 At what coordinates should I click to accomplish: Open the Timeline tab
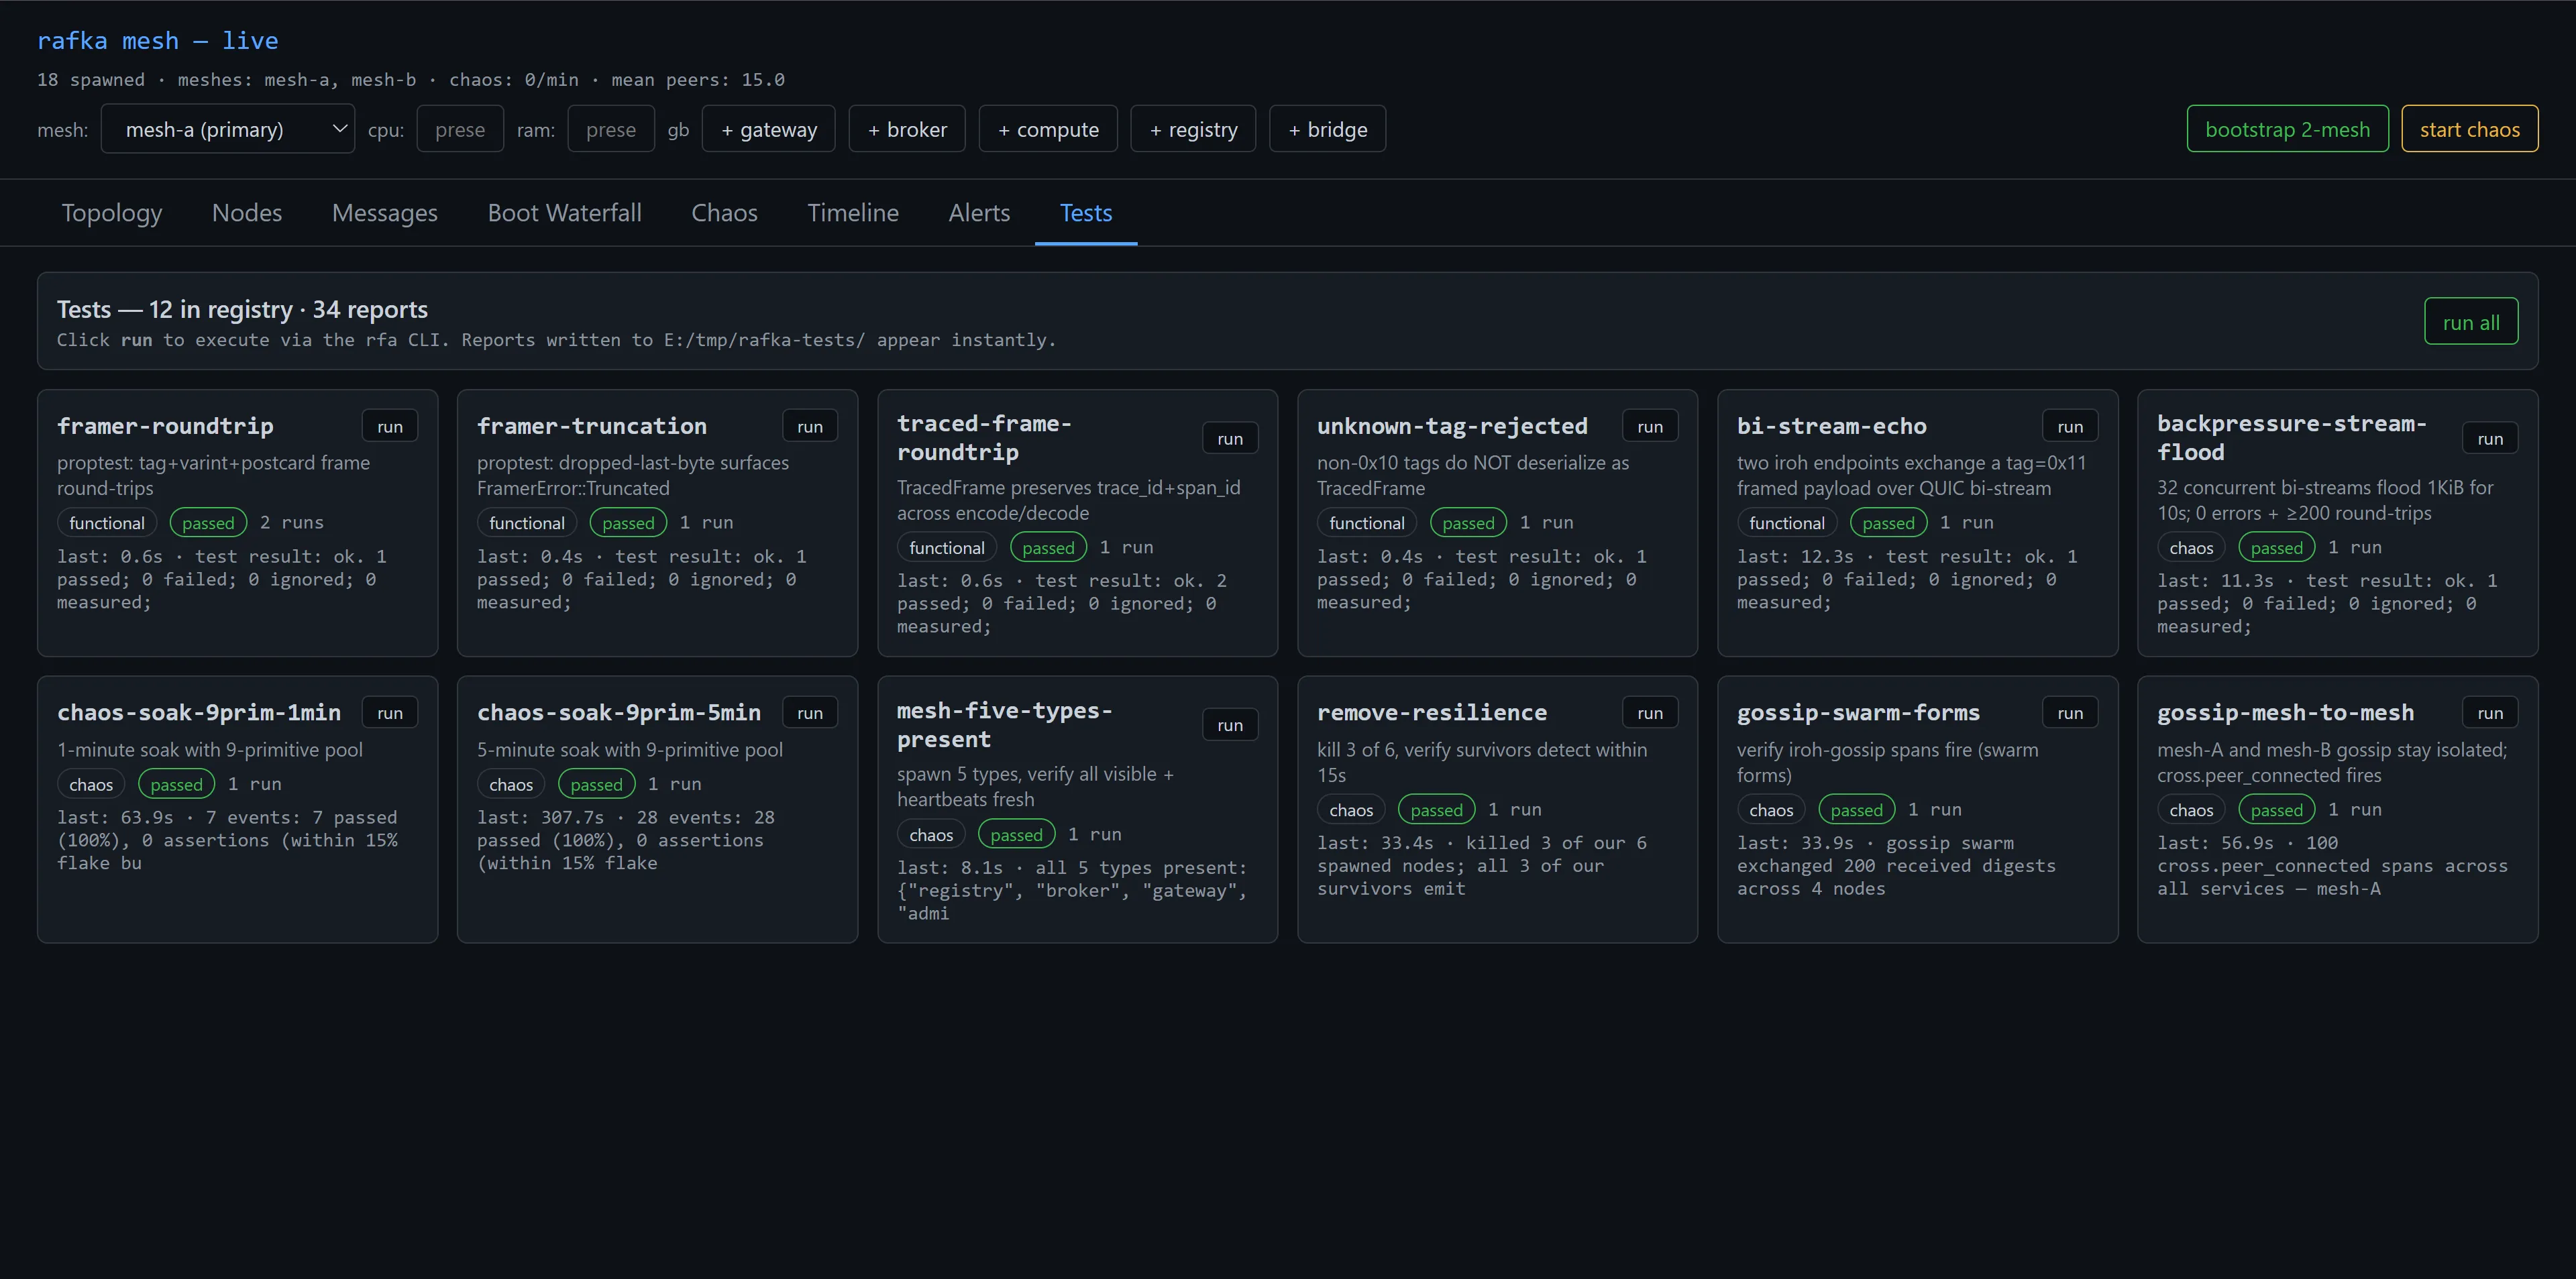(x=853, y=213)
